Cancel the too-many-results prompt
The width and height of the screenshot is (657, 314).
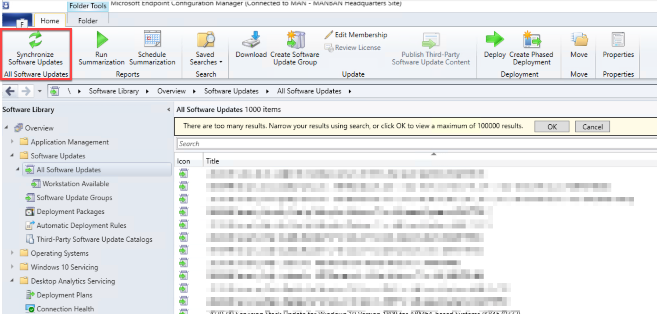pos(593,127)
